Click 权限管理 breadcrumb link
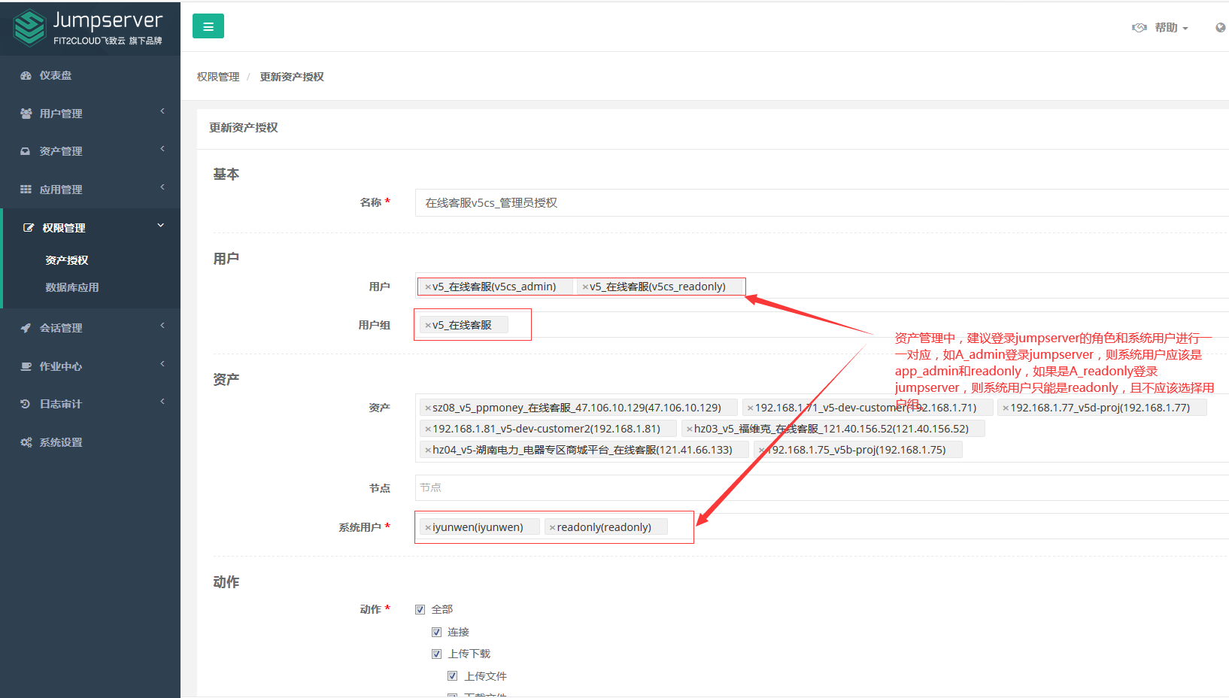The image size is (1229, 698). tap(218, 77)
